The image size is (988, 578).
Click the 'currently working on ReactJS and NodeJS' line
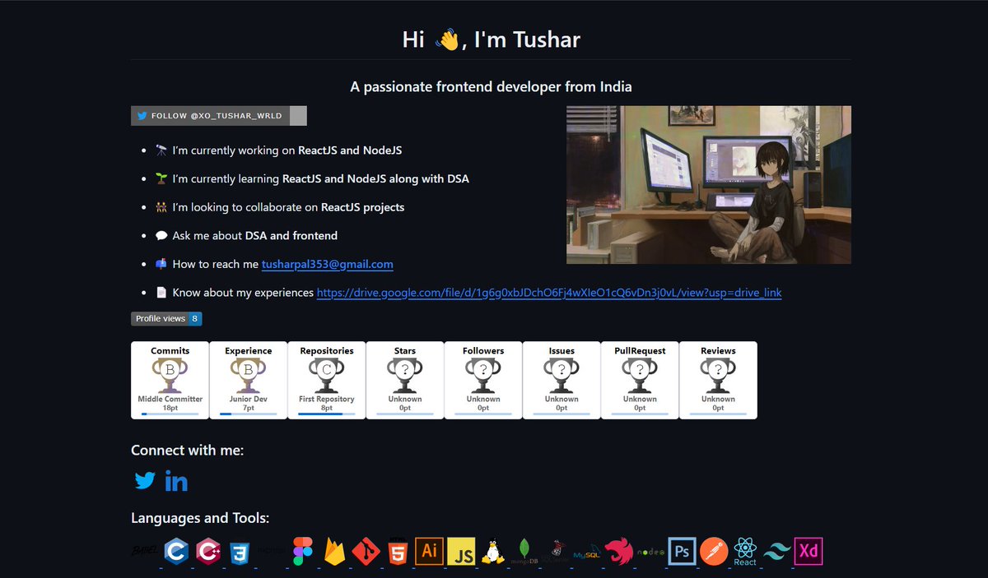278,150
